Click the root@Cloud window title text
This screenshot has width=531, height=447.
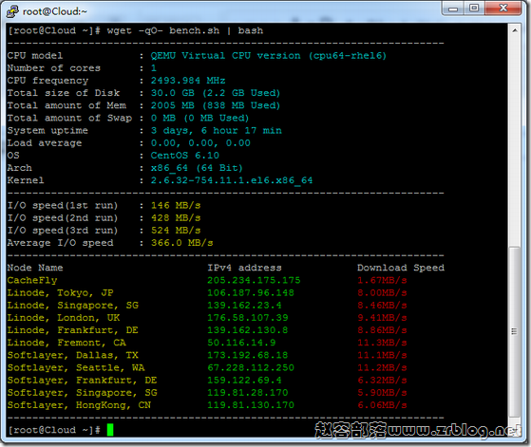click(54, 11)
